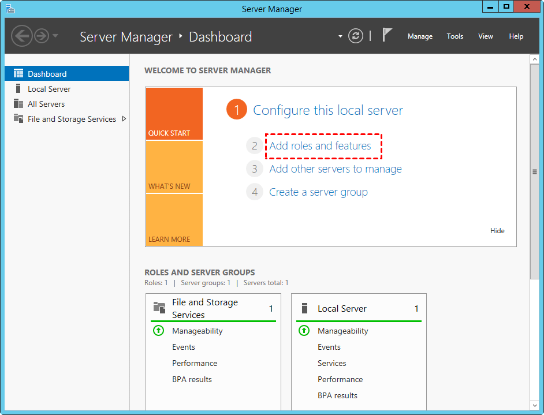Open the dropdown arrow left of refresh
This screenshot has width=544, height=415.
pos(340,36)
